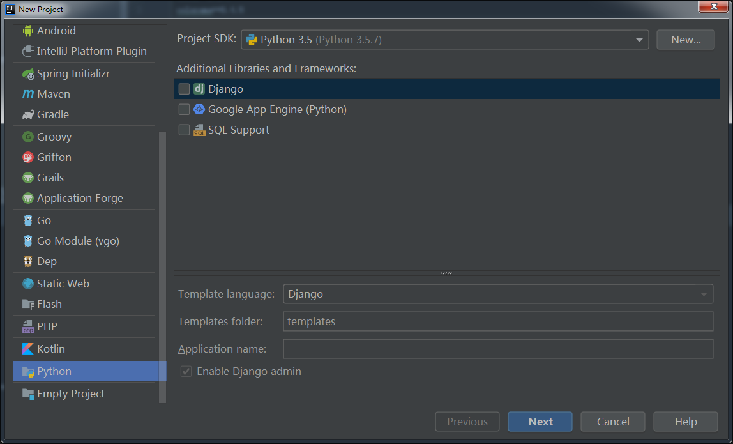Choose the 'Static Web' list entry text

point(63,284)
